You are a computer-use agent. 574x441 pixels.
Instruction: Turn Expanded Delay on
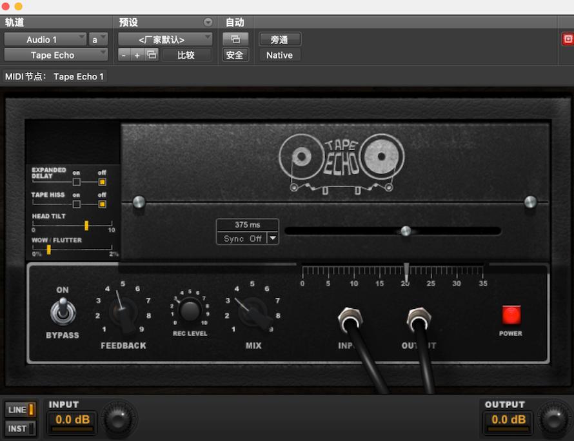pyautogui.click(x=77, y=182)
